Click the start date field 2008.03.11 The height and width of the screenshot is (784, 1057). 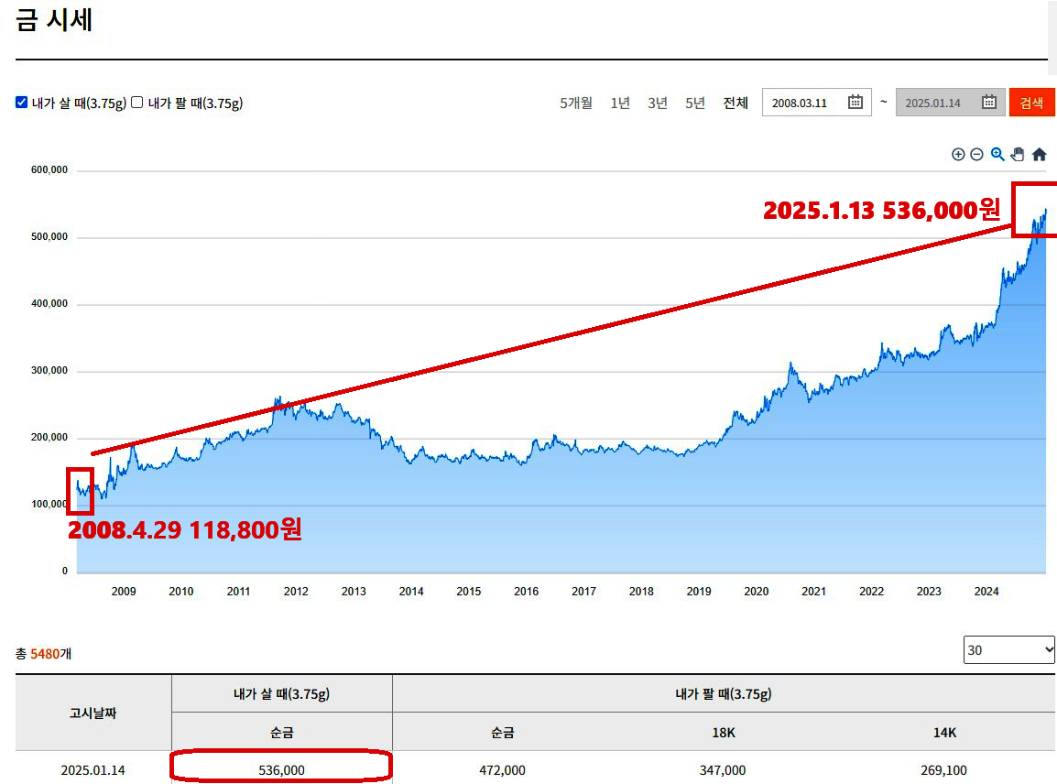(801, 103)
